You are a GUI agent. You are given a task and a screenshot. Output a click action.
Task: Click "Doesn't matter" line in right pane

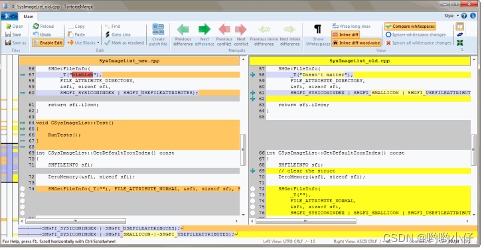(x=368, y=74)
